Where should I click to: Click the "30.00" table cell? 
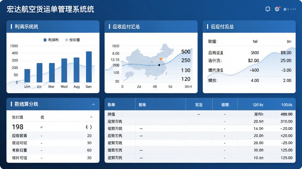click(258, 150)
